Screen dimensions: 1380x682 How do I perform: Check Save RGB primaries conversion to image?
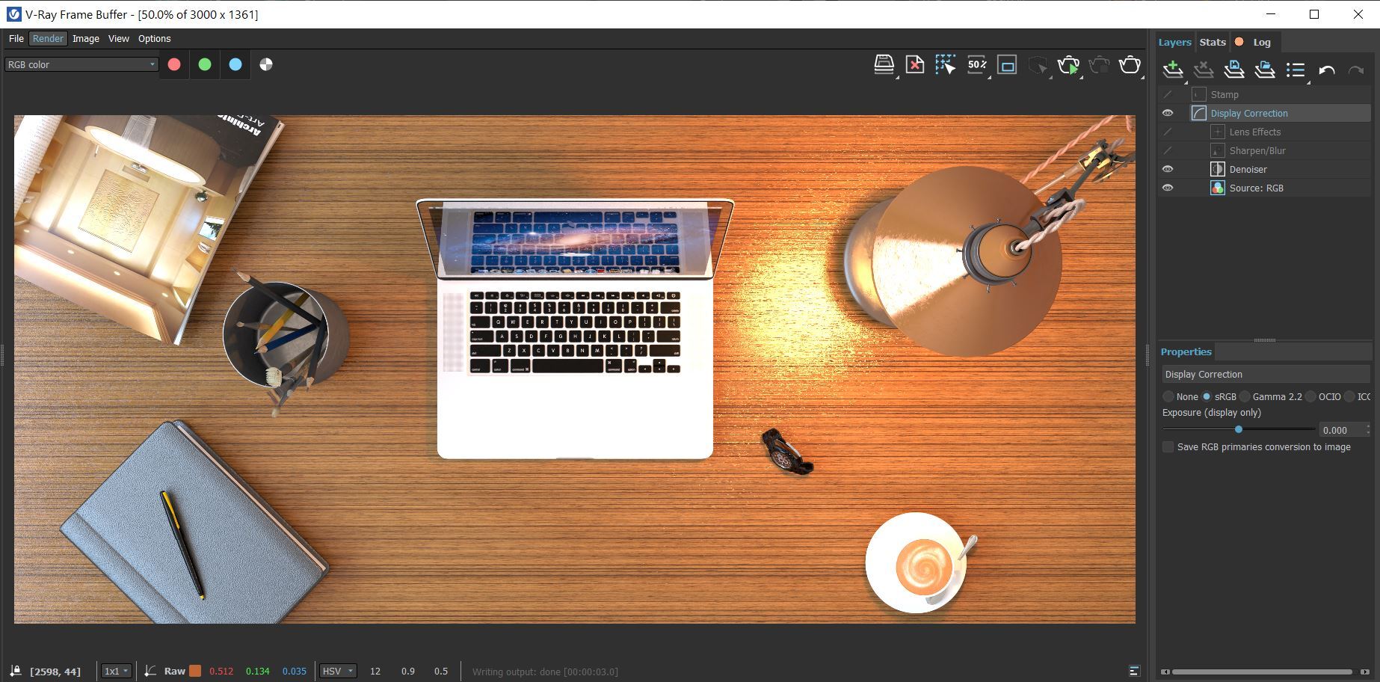click(x=1168, y=446)
